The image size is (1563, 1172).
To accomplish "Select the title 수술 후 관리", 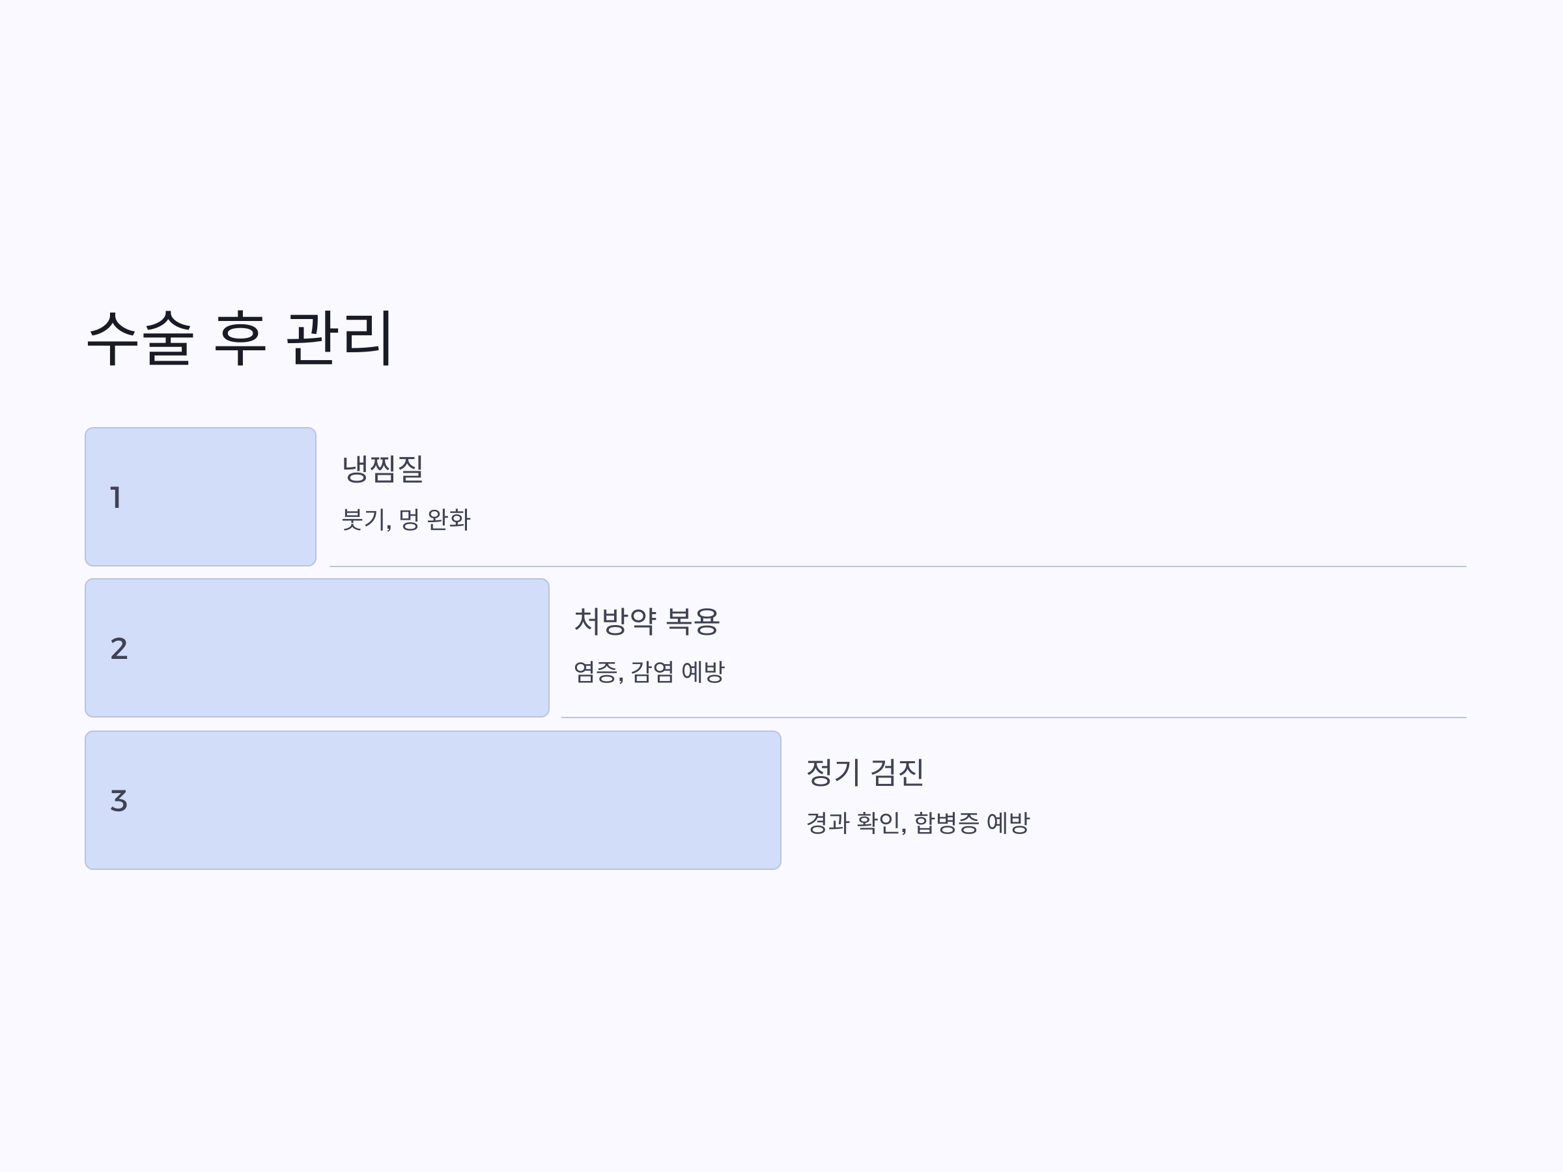I will point(239,339).
